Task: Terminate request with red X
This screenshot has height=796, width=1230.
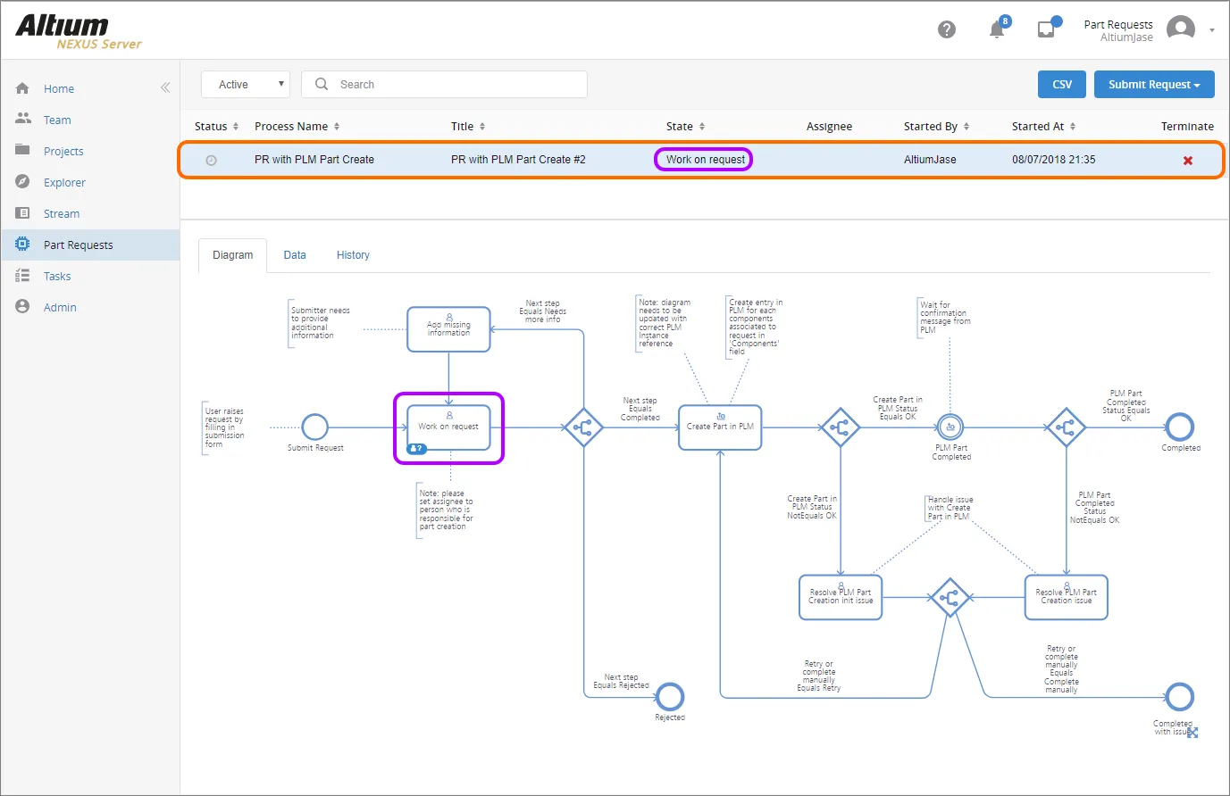Action: [x=1187, y=161]
